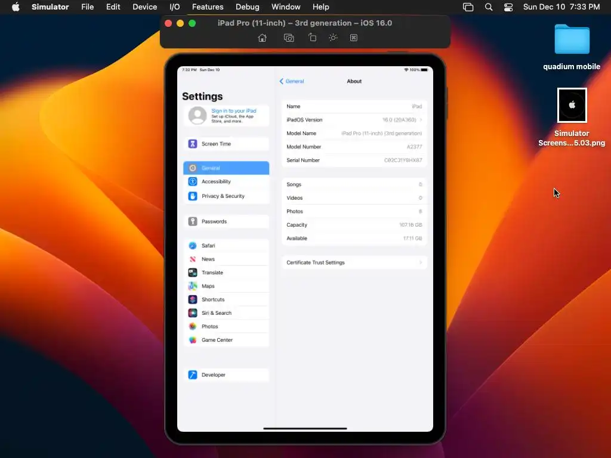
Task: Open the Siri & Search icon
Action: (193, 312)
